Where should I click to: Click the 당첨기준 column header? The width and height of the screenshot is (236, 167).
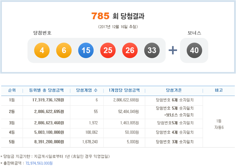(174, 90)
